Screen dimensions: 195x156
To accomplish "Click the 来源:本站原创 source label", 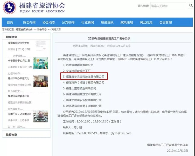I will (x=80, y=46).
